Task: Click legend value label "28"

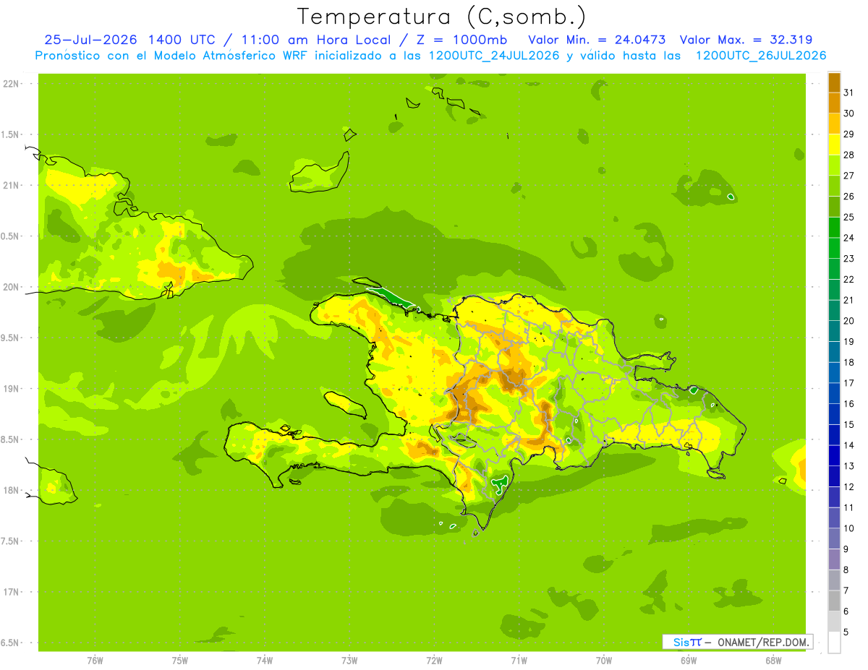Action: (848, 155)
